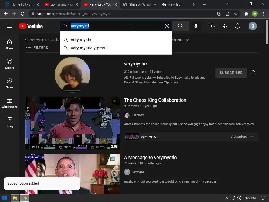Open Library in sidebar
Screen dimensions: 269x202
coord(9,122)
